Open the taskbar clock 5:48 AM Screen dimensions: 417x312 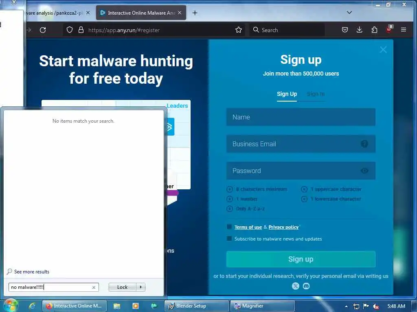[396, 306]
